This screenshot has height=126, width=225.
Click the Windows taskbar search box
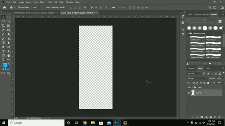[36, 123]
